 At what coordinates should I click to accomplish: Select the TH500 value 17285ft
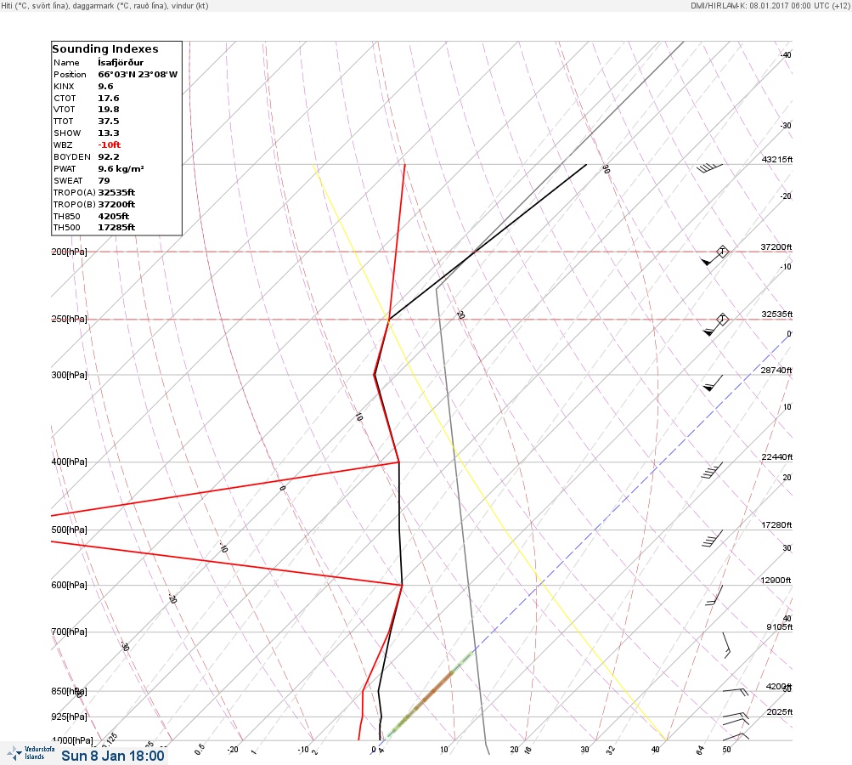116,228
